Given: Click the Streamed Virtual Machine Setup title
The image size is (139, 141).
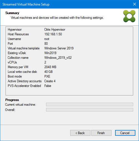Looking at the screenshot, I should click(x=26, y=4).
